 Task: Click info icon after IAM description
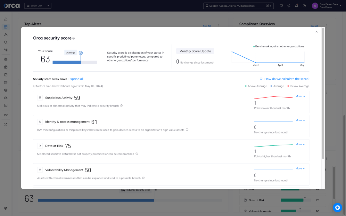coord(187,130)
